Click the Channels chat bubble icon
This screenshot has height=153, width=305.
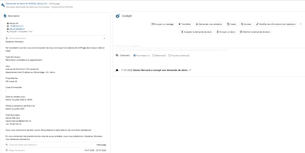pyautogui.click(x=117, y=55)
